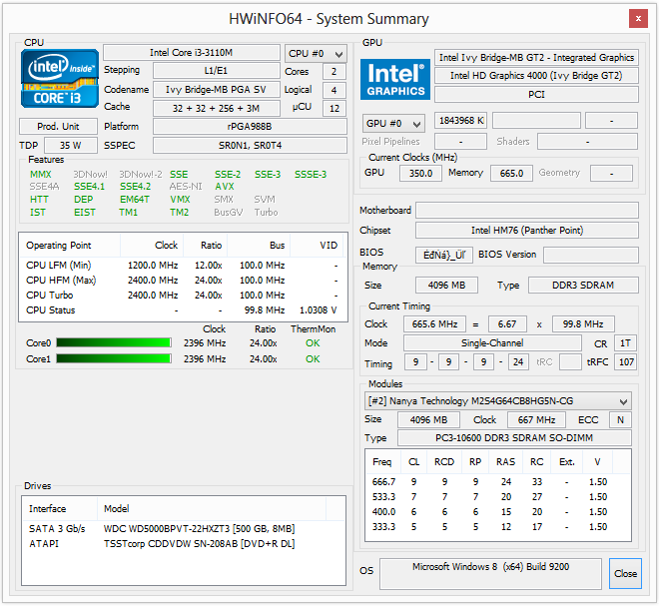The image size is (659, 606).
Task: Expand the Nanya Technology module dropdown
Action: (x=497, y=401)
